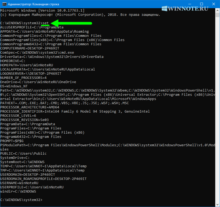Click the TEMP variable line
This screenshot has height=207, width=220.
(43, 166)
